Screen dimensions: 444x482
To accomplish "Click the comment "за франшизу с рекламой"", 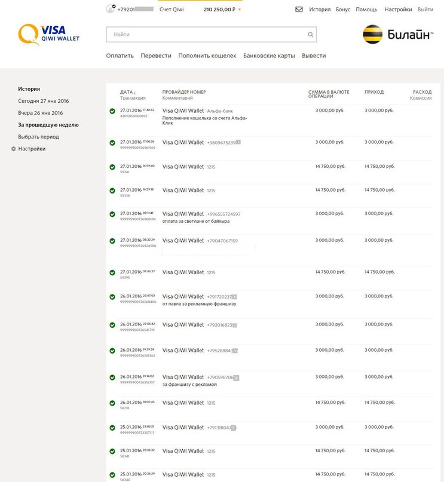I will tap(189, 384).
